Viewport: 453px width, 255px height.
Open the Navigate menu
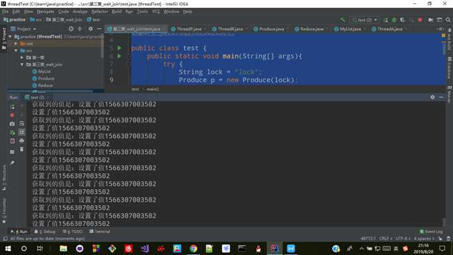(x=45, y=11)
